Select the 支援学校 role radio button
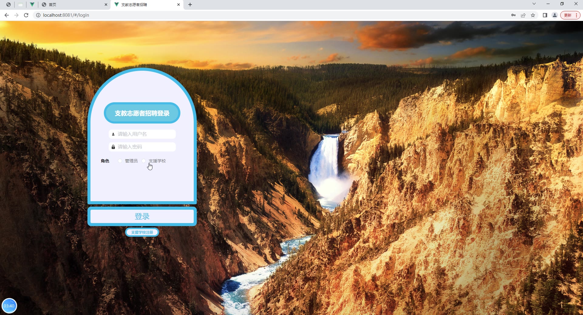 144,161
